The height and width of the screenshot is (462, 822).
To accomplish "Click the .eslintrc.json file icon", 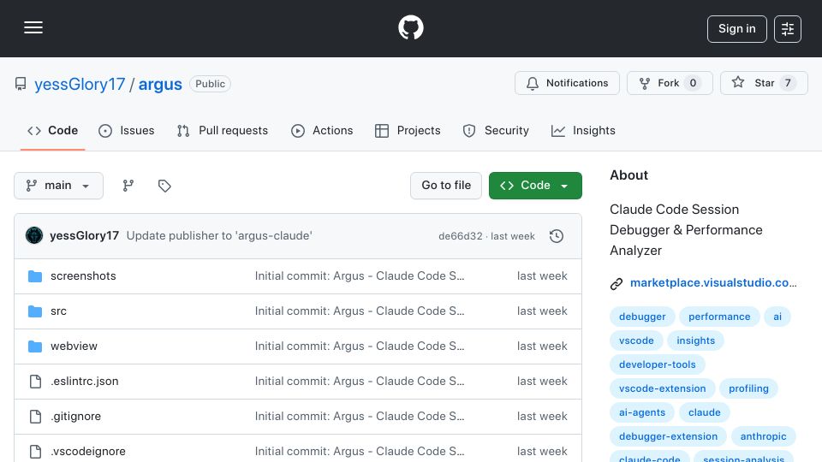I will (35, 382).
